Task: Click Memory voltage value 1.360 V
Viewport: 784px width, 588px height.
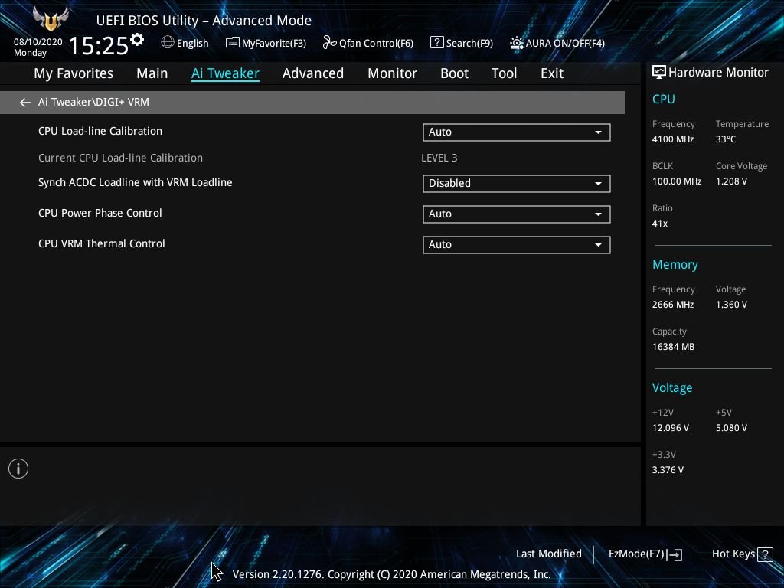Action: click(x=731, y=305)
